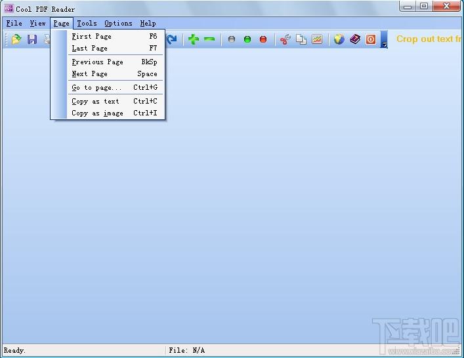This screenshot has height=358, width=464.
Task: Open the Options menu
Action: point(118,23)
